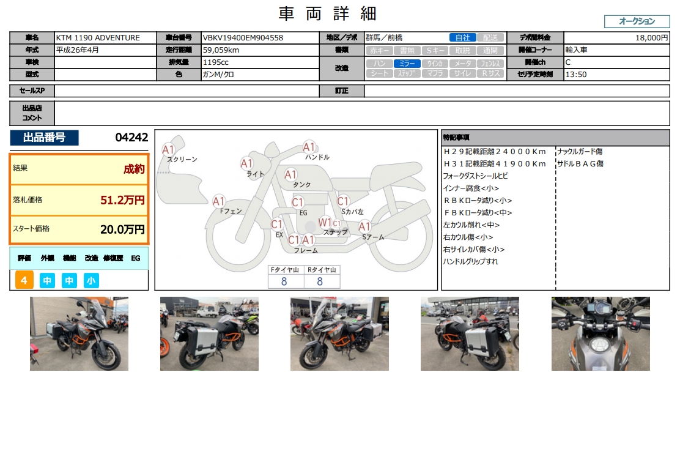Click the オークション button at top right
680x476 pixels.
click(637, 21)
